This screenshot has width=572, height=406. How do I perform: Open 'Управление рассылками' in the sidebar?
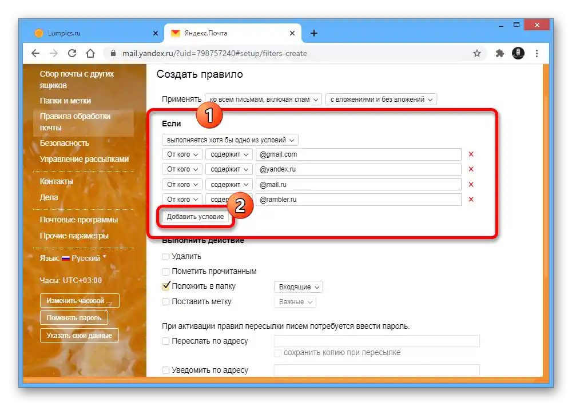coord(84,160)
